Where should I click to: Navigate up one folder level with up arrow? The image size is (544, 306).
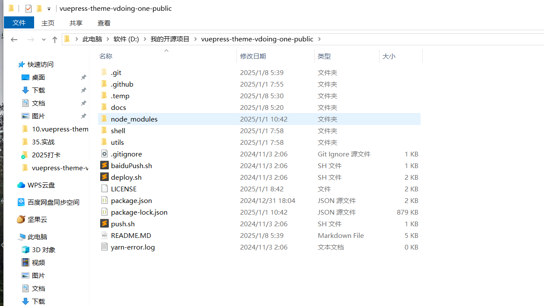(x=55, y=39)
